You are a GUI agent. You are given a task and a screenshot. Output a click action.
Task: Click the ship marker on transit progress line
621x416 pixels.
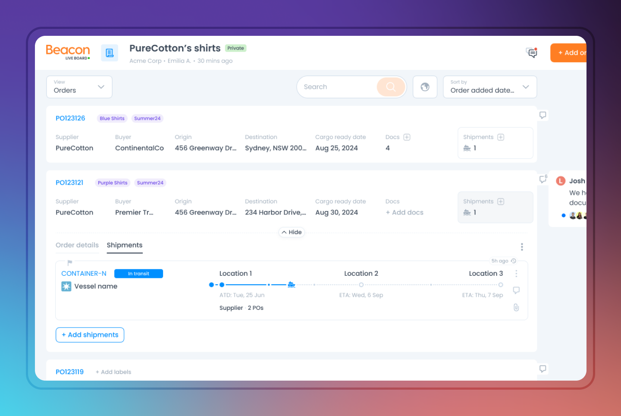pyautogui.click(x=292, y=285)
